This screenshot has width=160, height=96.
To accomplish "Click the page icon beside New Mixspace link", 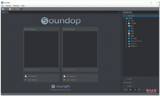I will pos(26,76).
